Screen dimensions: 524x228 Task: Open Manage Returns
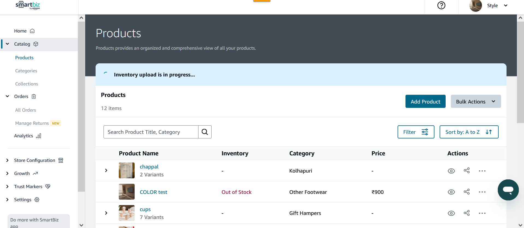[x=32, y=123]
